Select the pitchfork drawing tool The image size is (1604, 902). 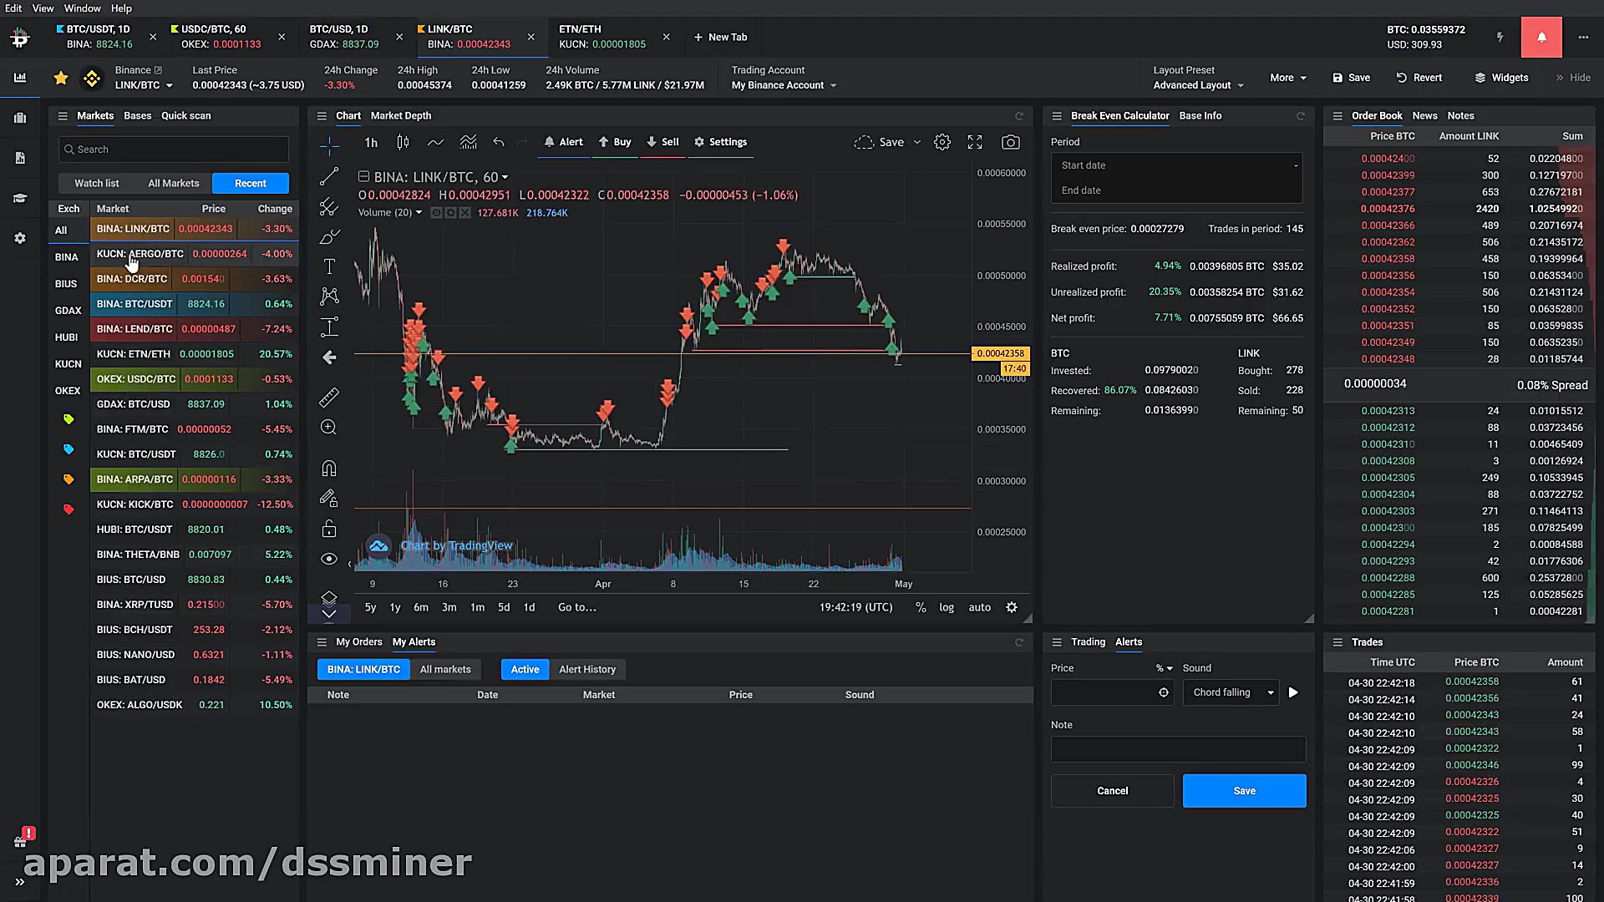(x=329, y=206)
